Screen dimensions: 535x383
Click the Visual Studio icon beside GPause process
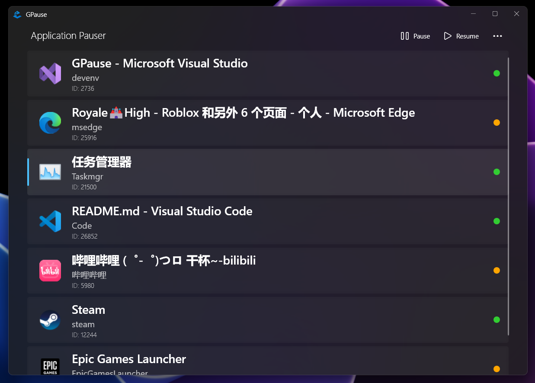[x=50, y=73]
